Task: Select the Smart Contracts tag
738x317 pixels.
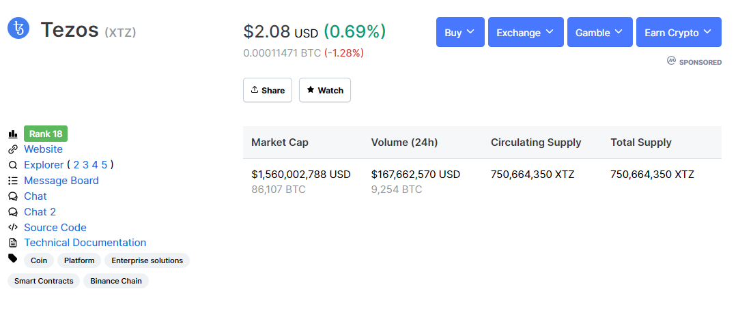Action: [44, 281]
